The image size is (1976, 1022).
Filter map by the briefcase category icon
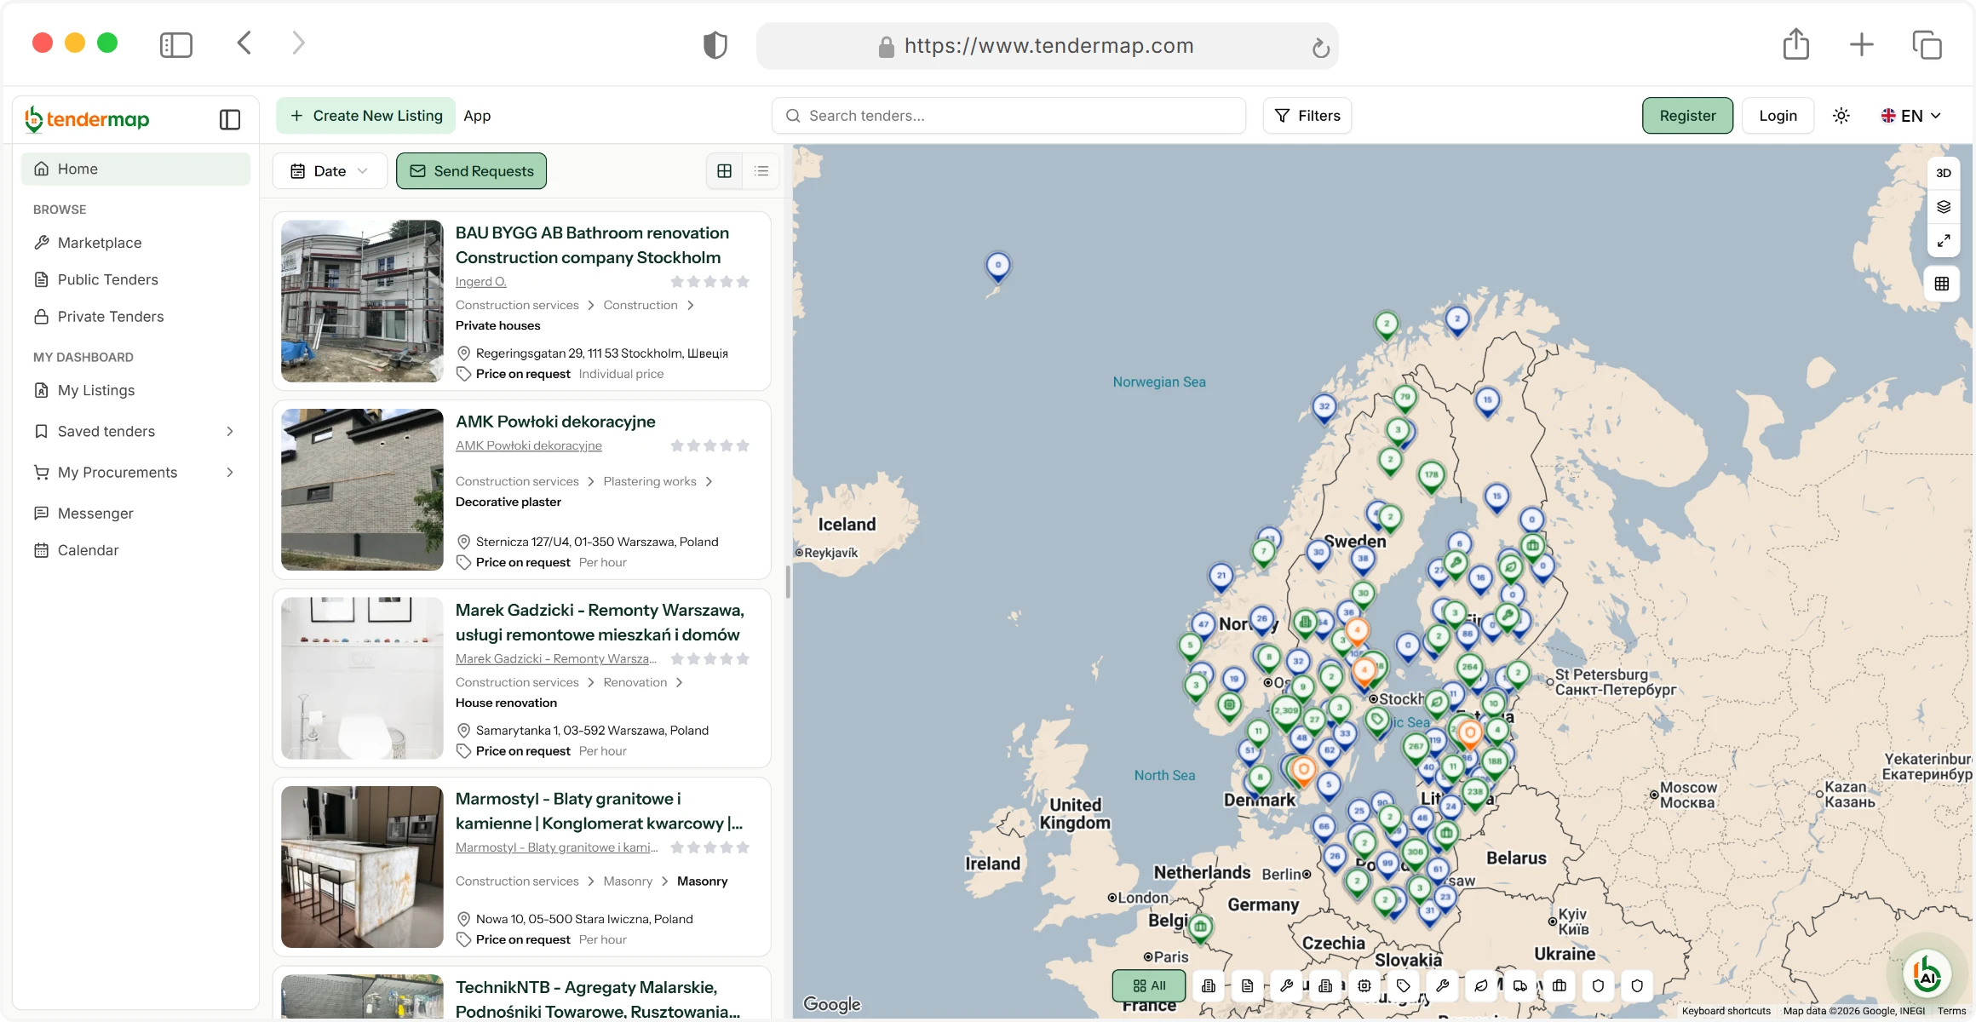[1560, 985]
